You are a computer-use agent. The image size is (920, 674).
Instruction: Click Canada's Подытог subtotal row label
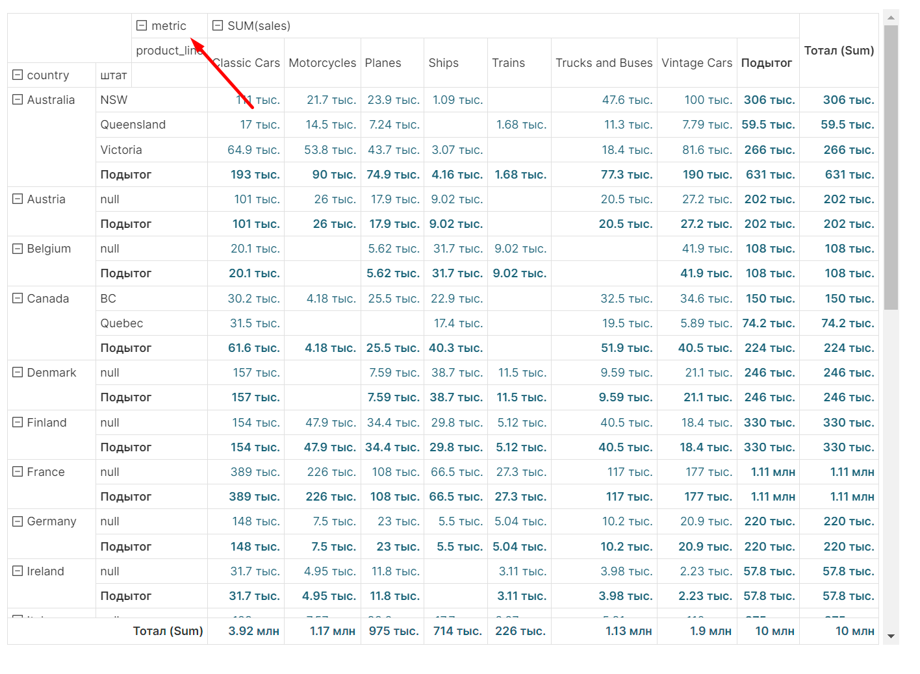[x=125, y=348]
